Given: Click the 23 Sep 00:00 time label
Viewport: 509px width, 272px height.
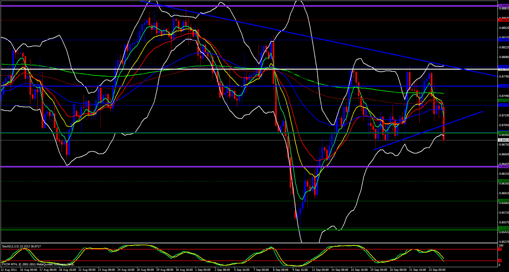Looking at the screenshot, I should (437, 270).
